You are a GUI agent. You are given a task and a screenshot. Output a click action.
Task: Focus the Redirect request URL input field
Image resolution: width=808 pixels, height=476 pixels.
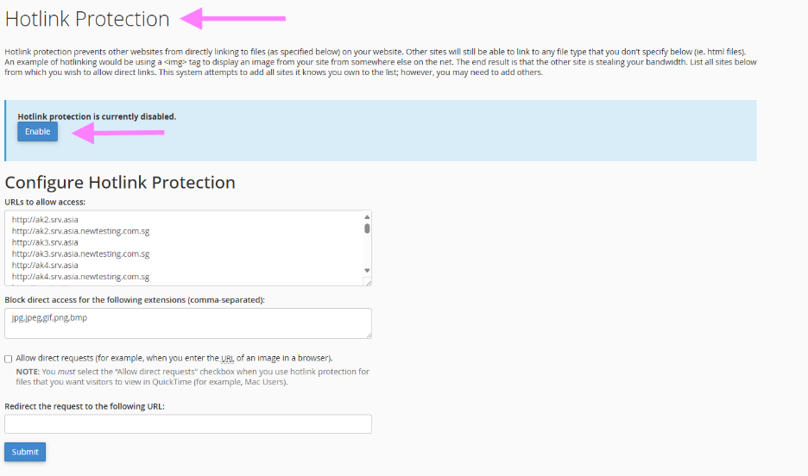[187, 423]
